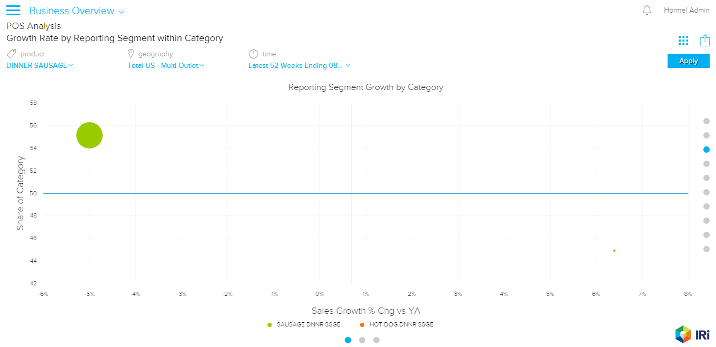The height and width of the screenshot is (347, 716).
Task: Click the geography location pin icon
Action: tap(131, 54)
